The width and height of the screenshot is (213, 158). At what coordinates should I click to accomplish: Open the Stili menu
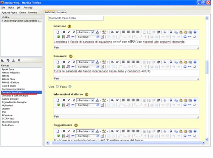pos(19,8)
